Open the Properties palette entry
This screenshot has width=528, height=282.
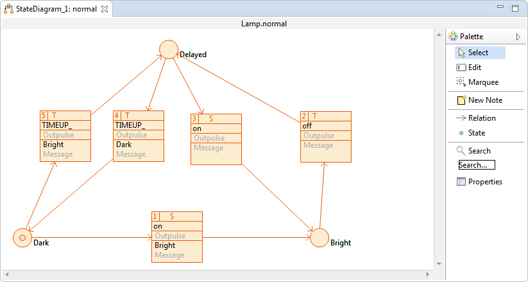484,182
